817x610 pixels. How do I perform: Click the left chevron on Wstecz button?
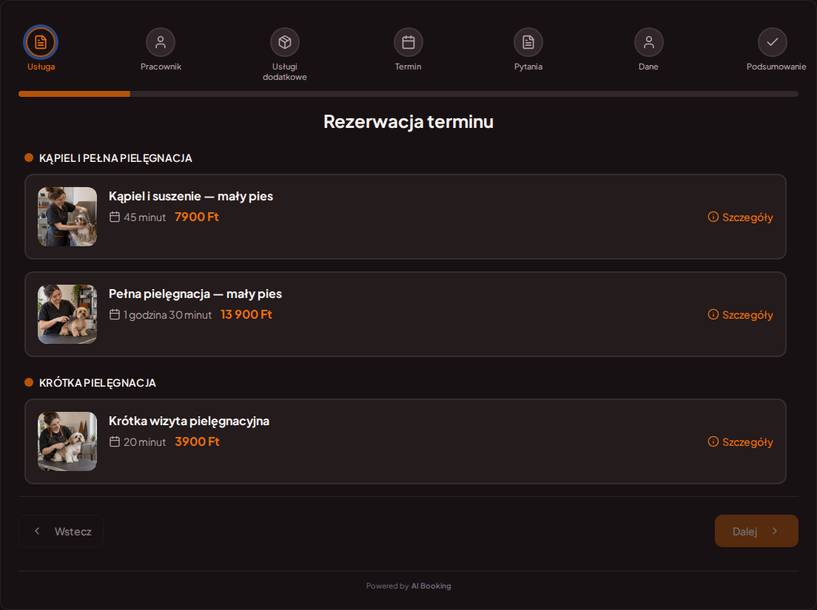[x=37, y=531]
